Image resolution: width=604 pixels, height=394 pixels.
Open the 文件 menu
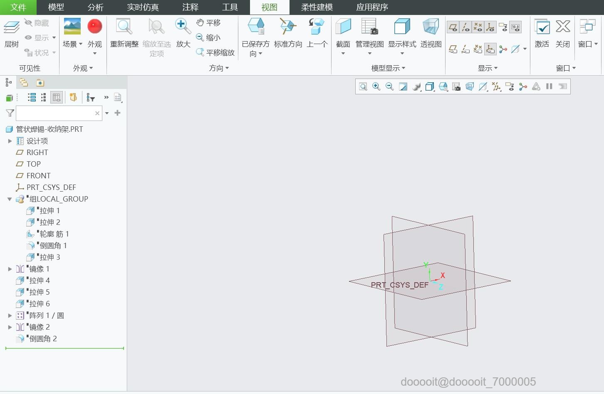coord(18,7)
